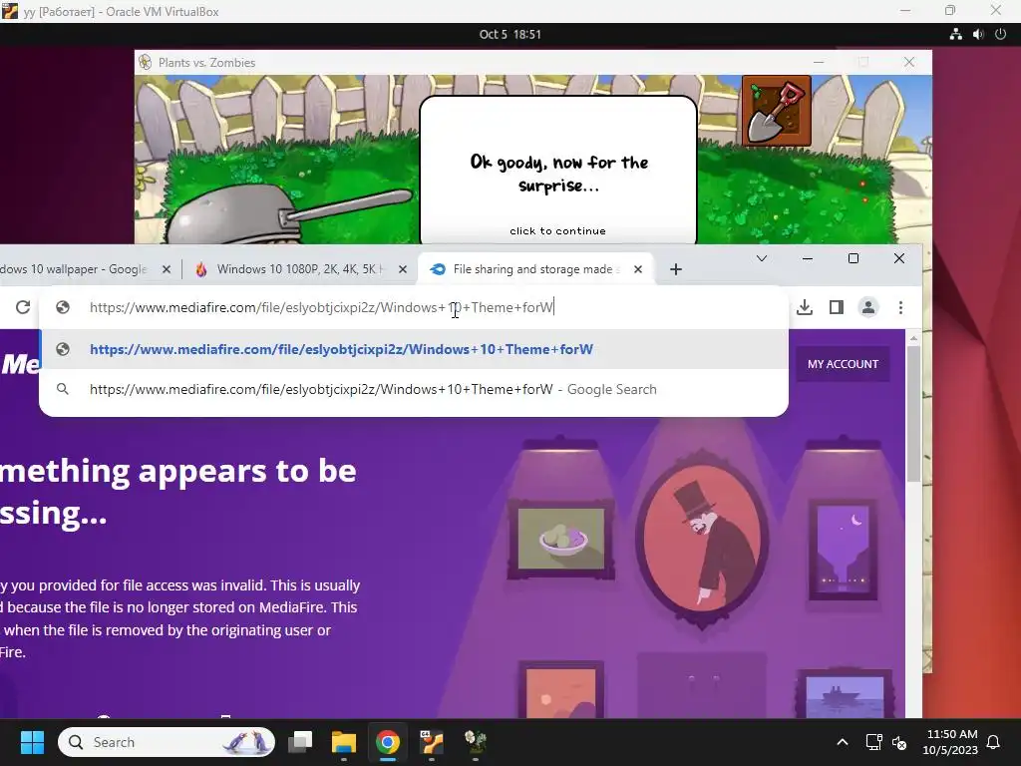Choose the bold mediafire URL suggestion
1021x766 pixels.
(x=414, y=349)
